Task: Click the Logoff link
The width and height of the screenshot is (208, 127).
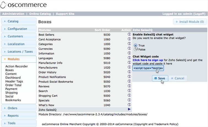Action: (199, 14)
